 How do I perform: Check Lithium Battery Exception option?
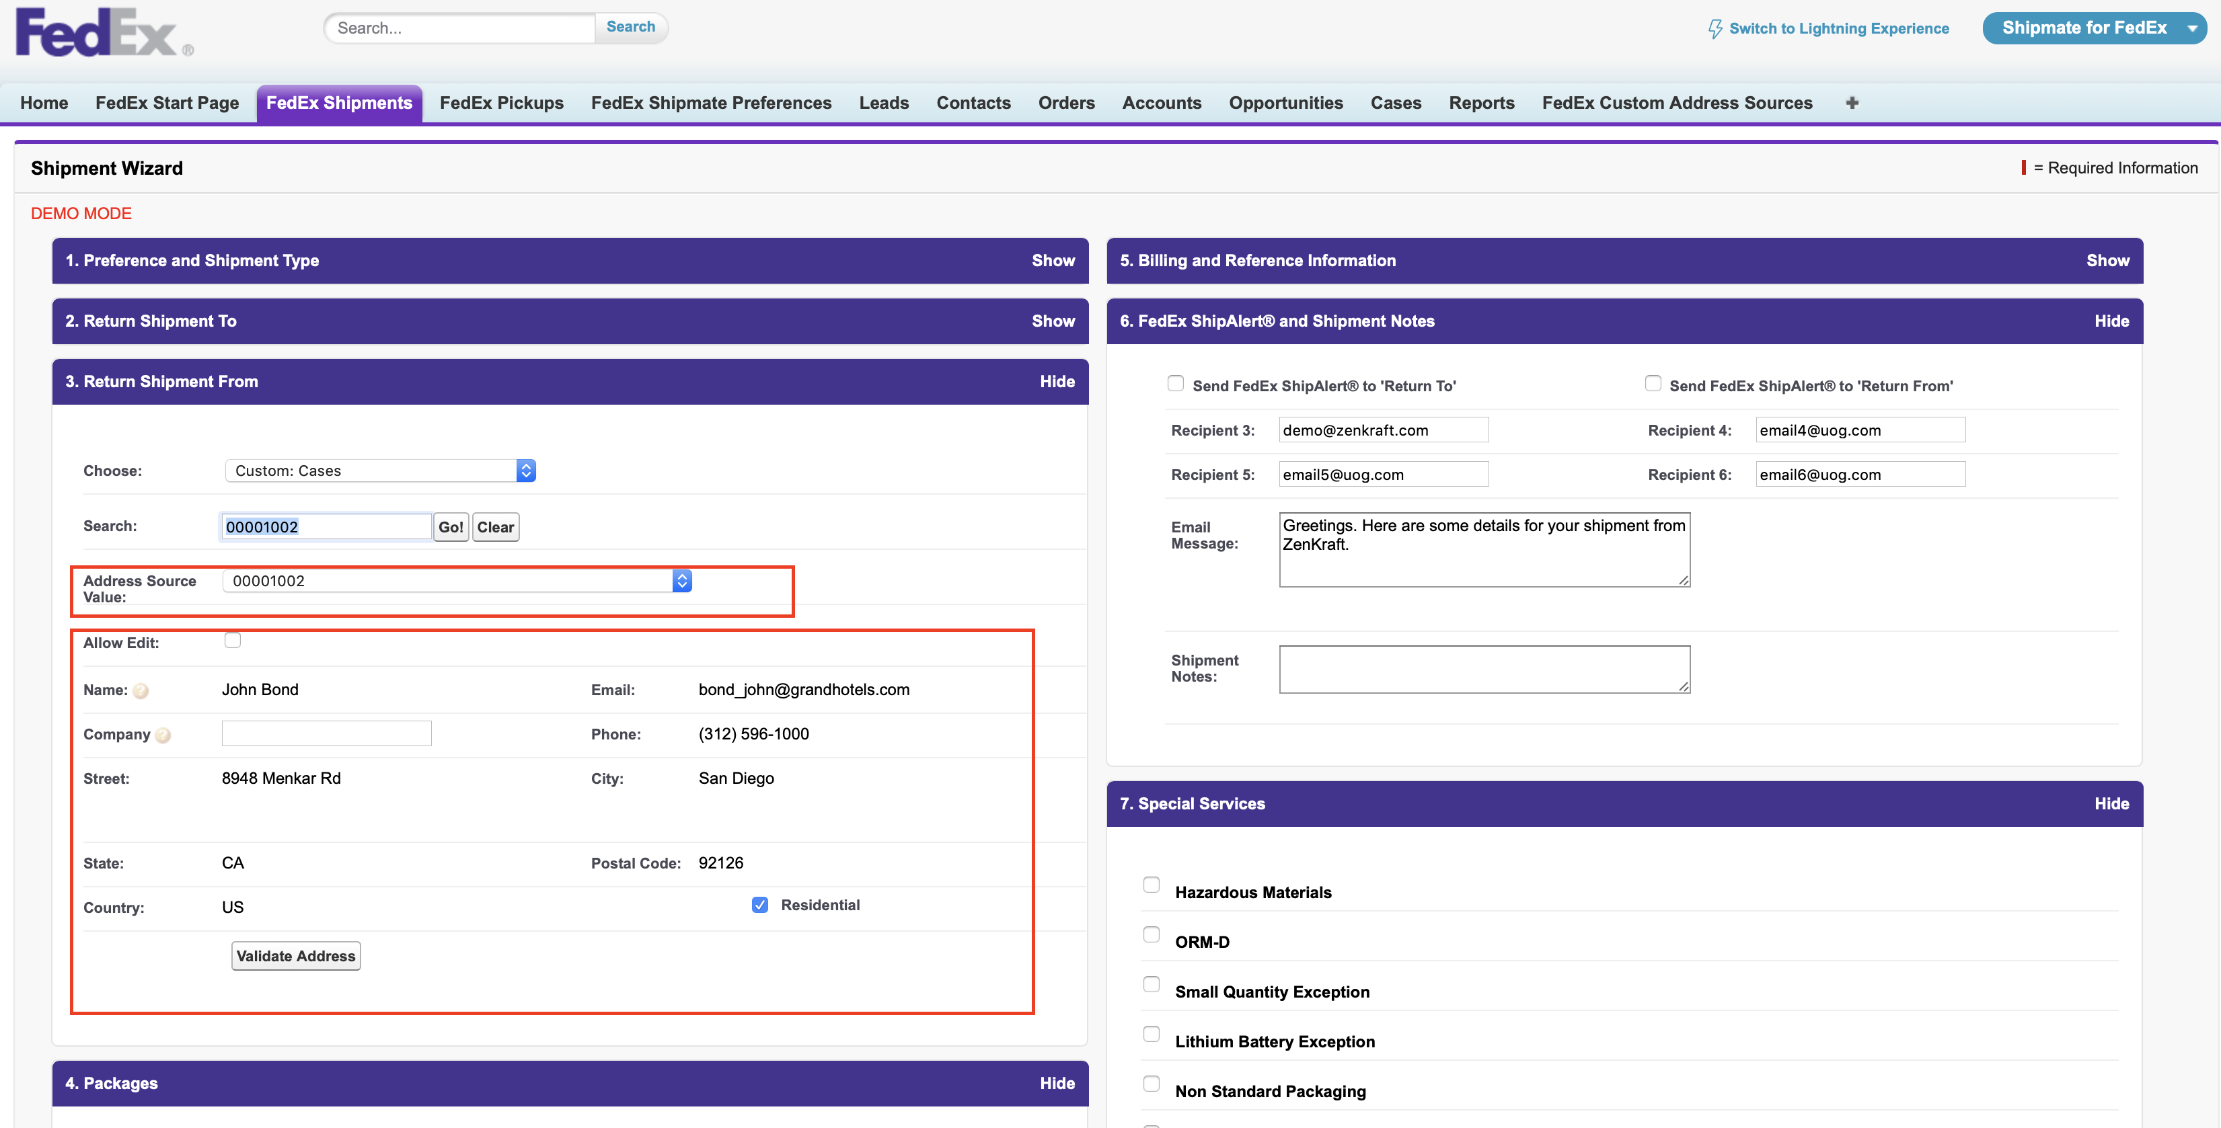[x=1152, y=1034]
